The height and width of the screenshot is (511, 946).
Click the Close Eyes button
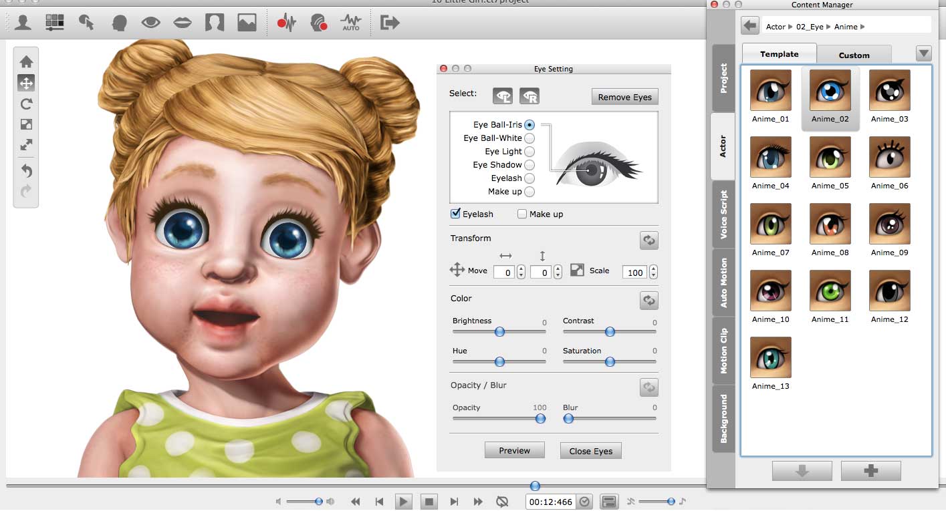(x=591, y=451)
